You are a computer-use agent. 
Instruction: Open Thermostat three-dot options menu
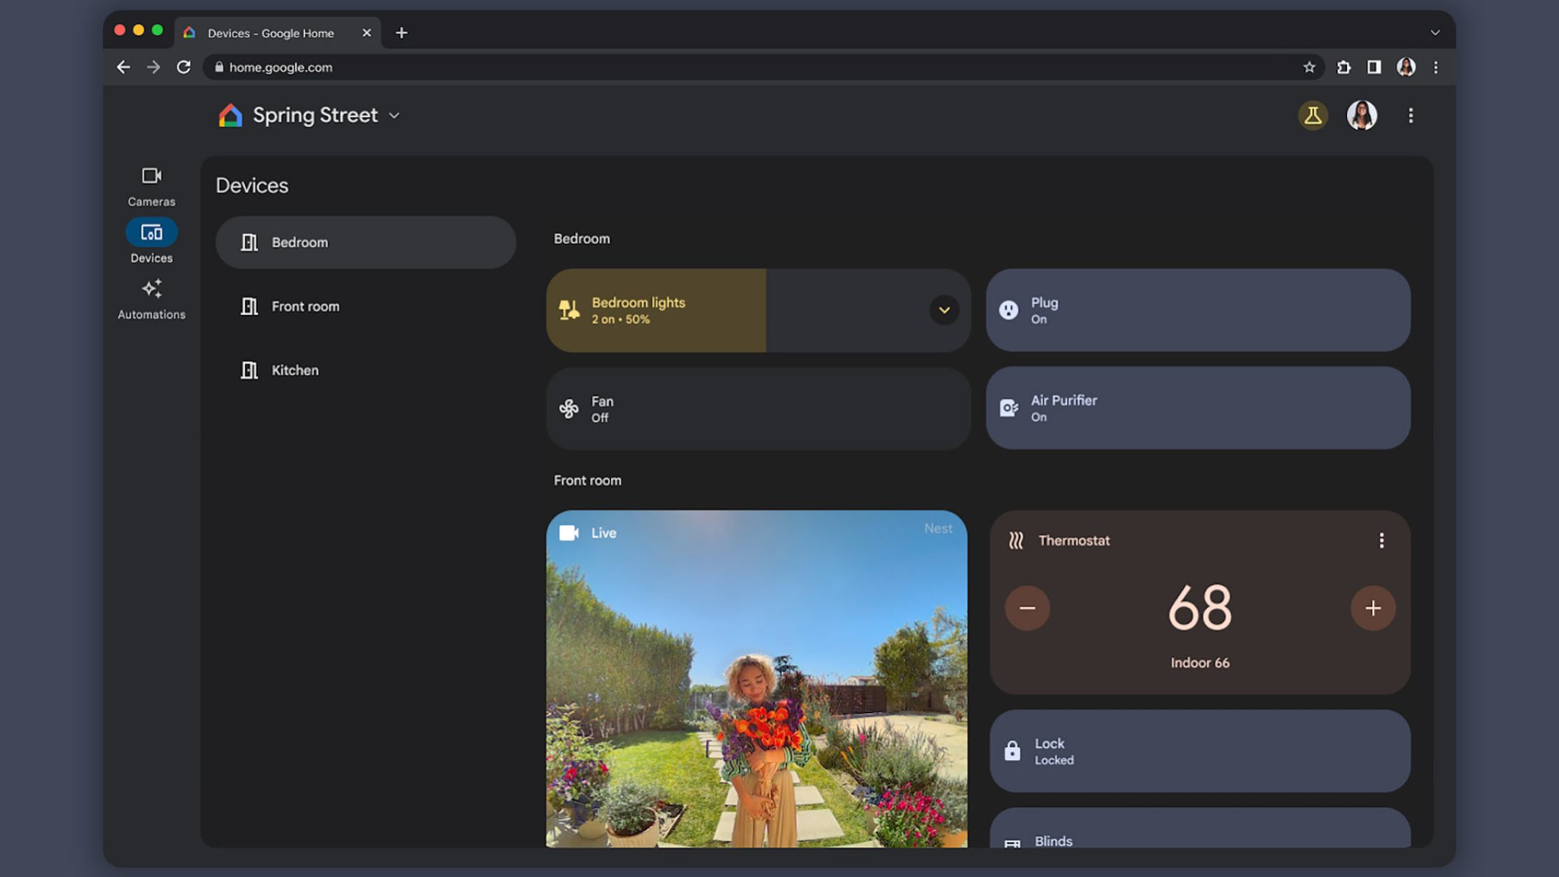point(1381,540)
